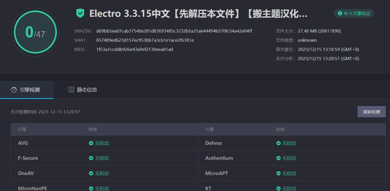Click the 重新检测 button
Viewport: 390px width, 191px height.
click(371, 112)
